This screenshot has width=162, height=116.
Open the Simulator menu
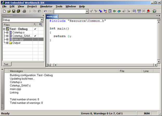(x=46, y=7)
